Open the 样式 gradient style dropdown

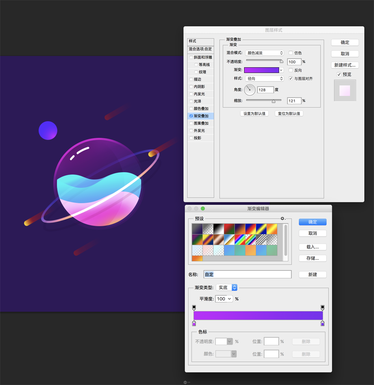point(265,79)
